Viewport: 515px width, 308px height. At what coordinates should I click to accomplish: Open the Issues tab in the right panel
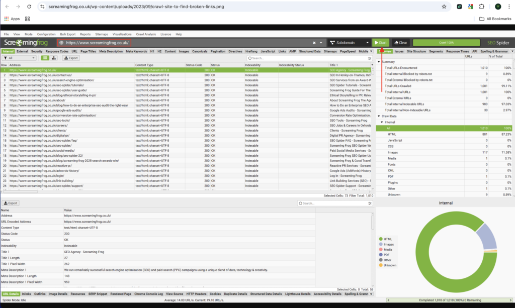tap(399, 51)
